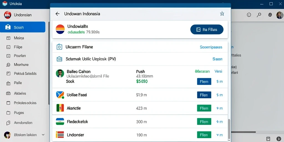Click the Flem button in Uollae Faaai row
This screenshot has height=142, width=284.
point(204,95)
